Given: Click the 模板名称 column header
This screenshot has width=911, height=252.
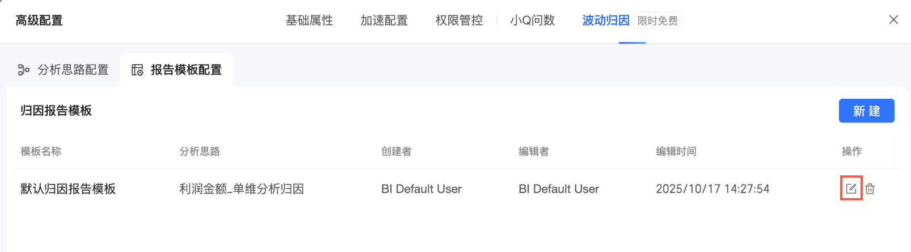Looking at the screenshot, I should tap(41, 152).
